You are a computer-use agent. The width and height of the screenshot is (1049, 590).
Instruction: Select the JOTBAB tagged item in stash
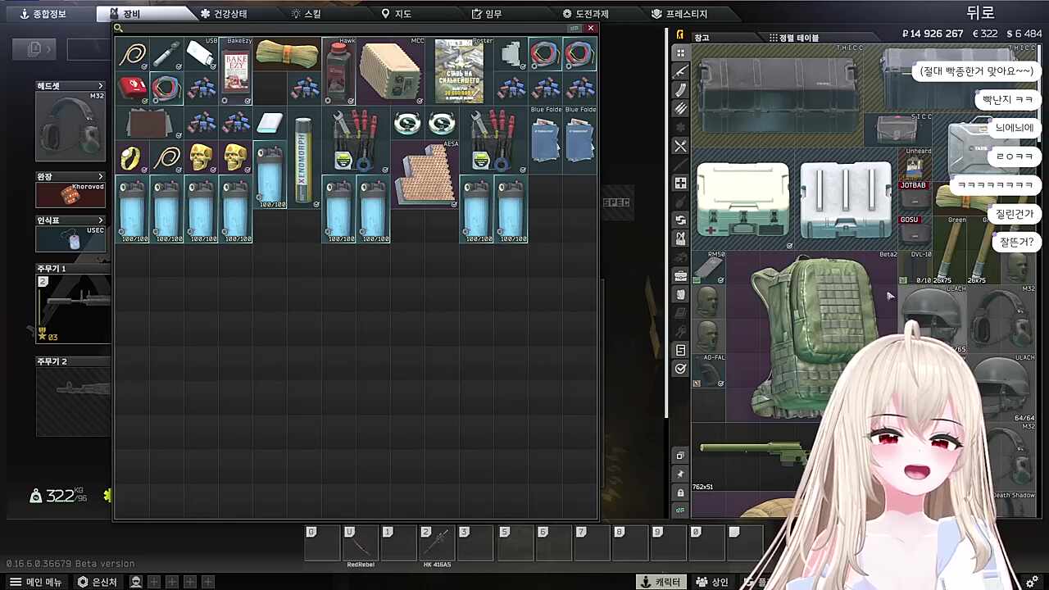click(915, 199)
